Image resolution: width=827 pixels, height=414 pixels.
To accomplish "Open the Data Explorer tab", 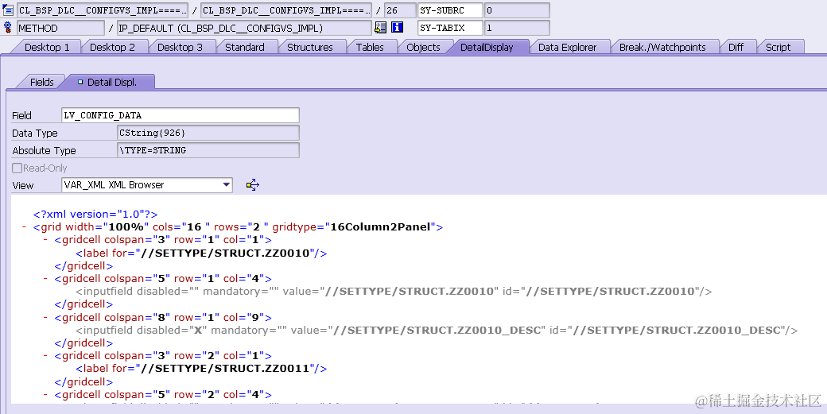I will 567,47.
